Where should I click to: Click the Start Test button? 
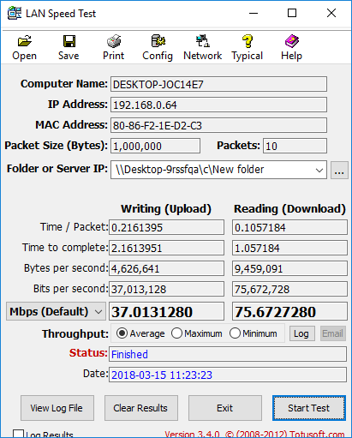point(309,408)
